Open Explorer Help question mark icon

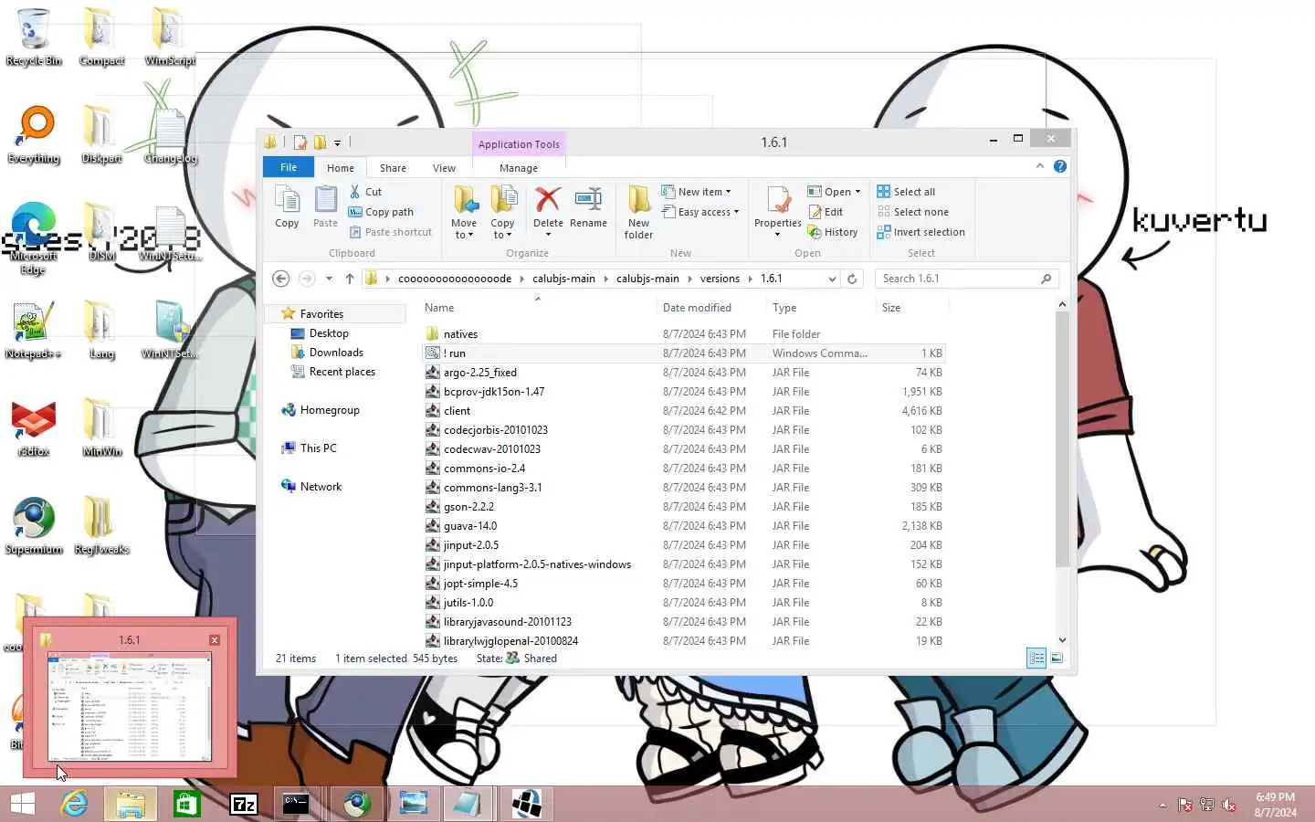tap(1059, 166)
